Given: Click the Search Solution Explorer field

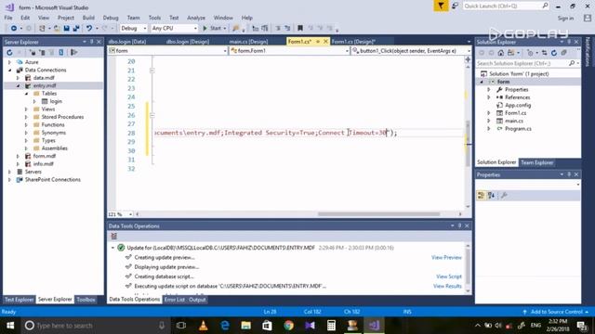Looking at the screenshot, I should (x=528, y=63).
